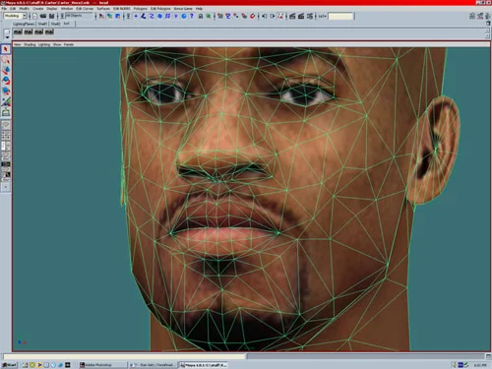Toggle the deformations selection mask
Image resolution: width=492 pixels, height=369 pixels.
pyautogui.click(x=167, y=16)
